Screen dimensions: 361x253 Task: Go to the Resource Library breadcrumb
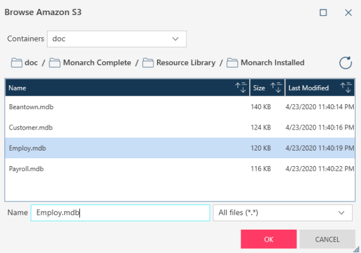coord(186,62)
